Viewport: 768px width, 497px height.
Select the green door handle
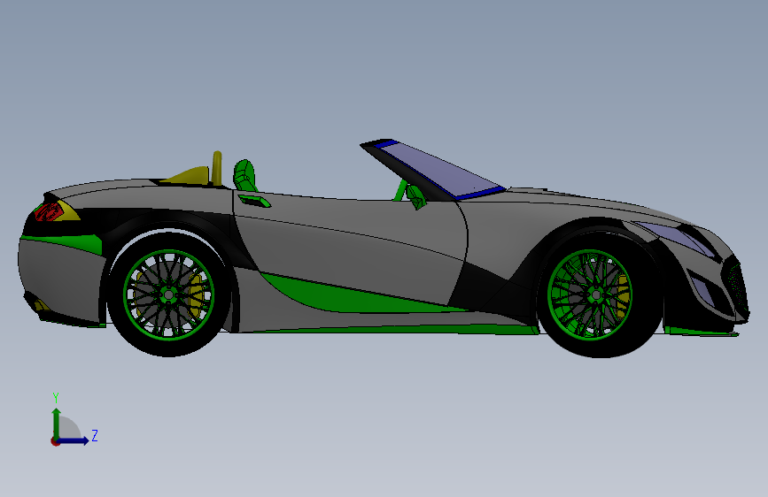coord(255,200)
